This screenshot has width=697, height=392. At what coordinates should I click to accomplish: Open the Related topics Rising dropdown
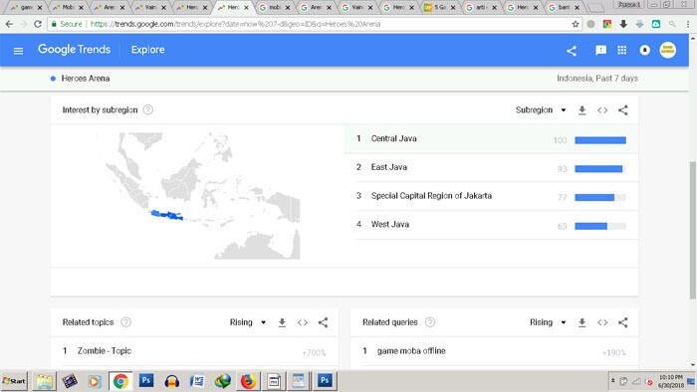coord(248,322)
